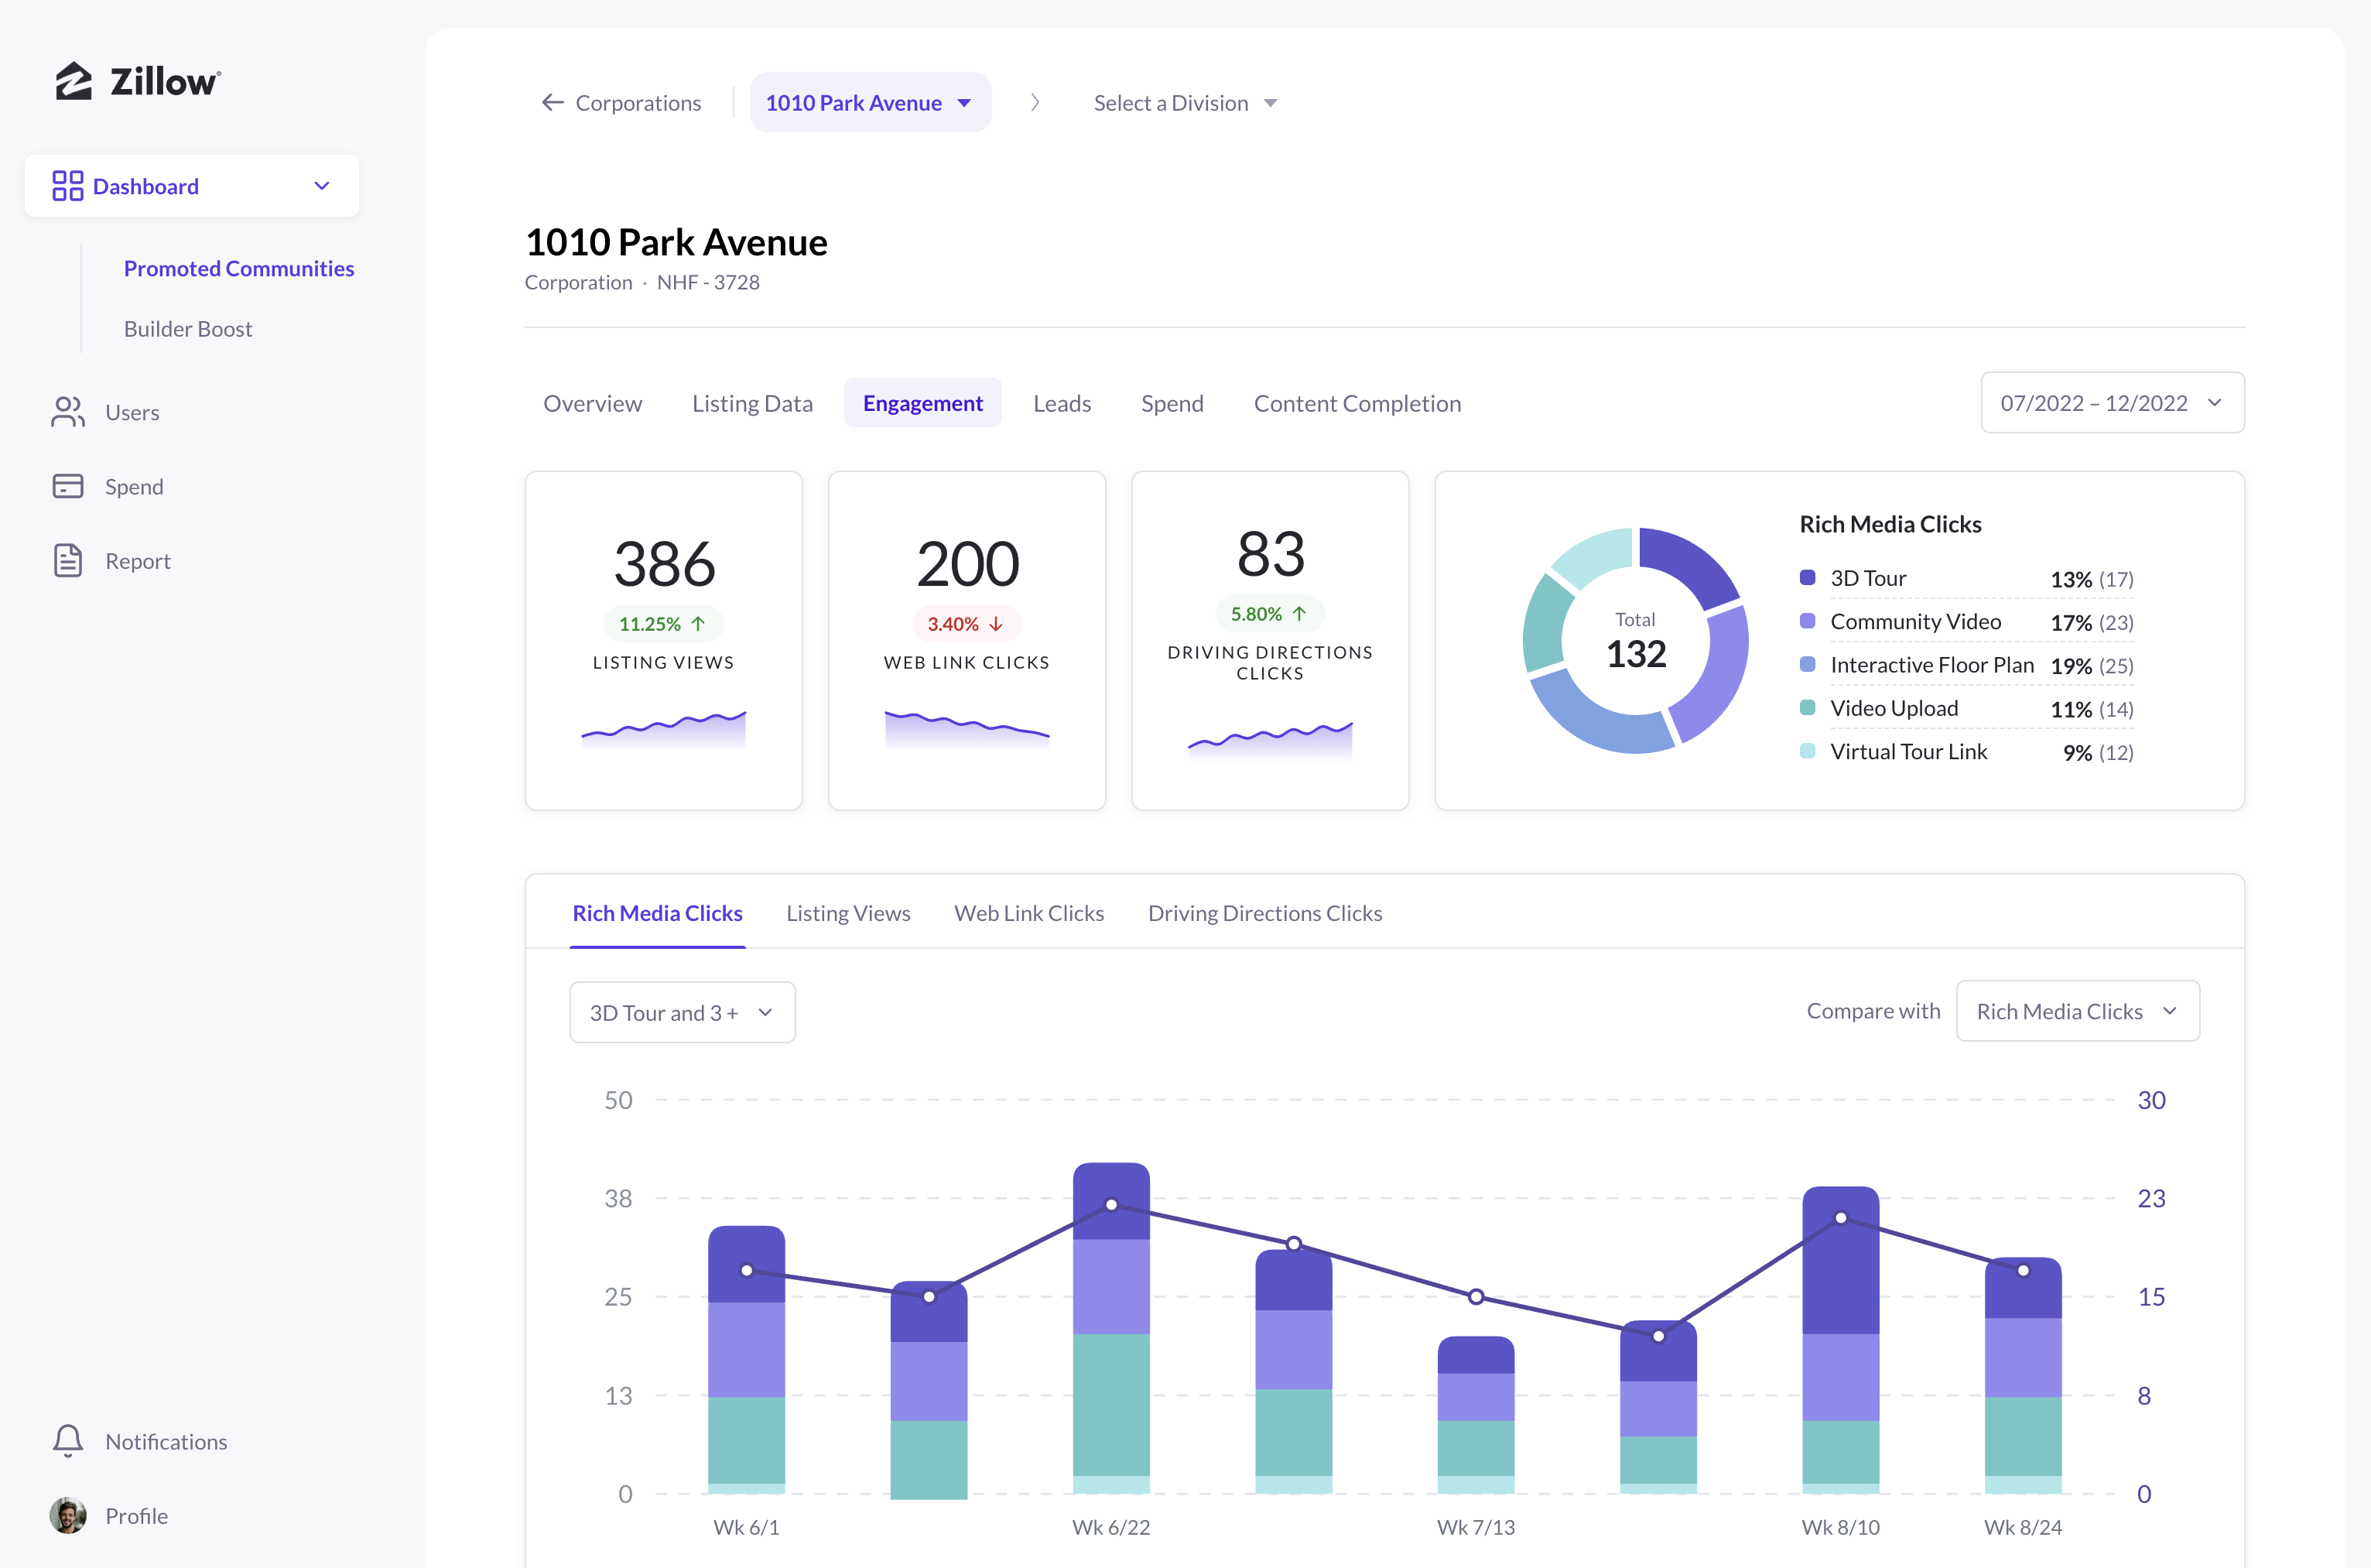Click the Spend credit card icon
Viewport: 2371px width, 1568px height.
68,486
